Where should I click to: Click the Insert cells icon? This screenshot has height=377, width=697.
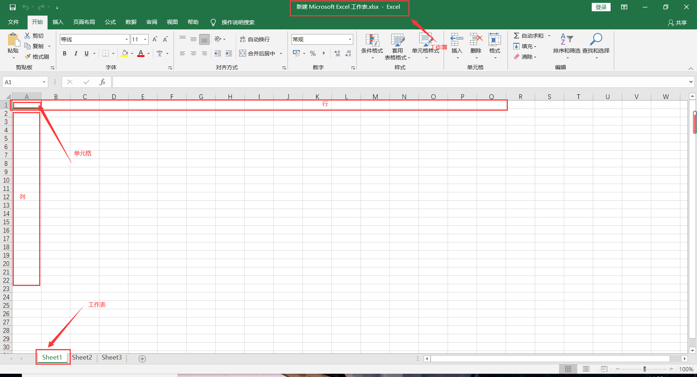point(457,39)
